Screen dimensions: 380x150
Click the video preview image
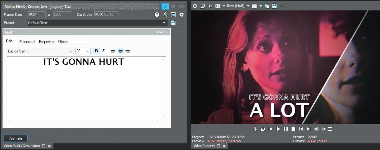click(x=285, y=67)
